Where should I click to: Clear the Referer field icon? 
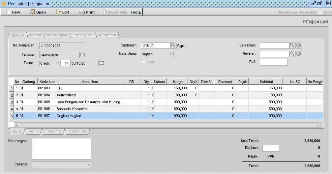[299, 54]
